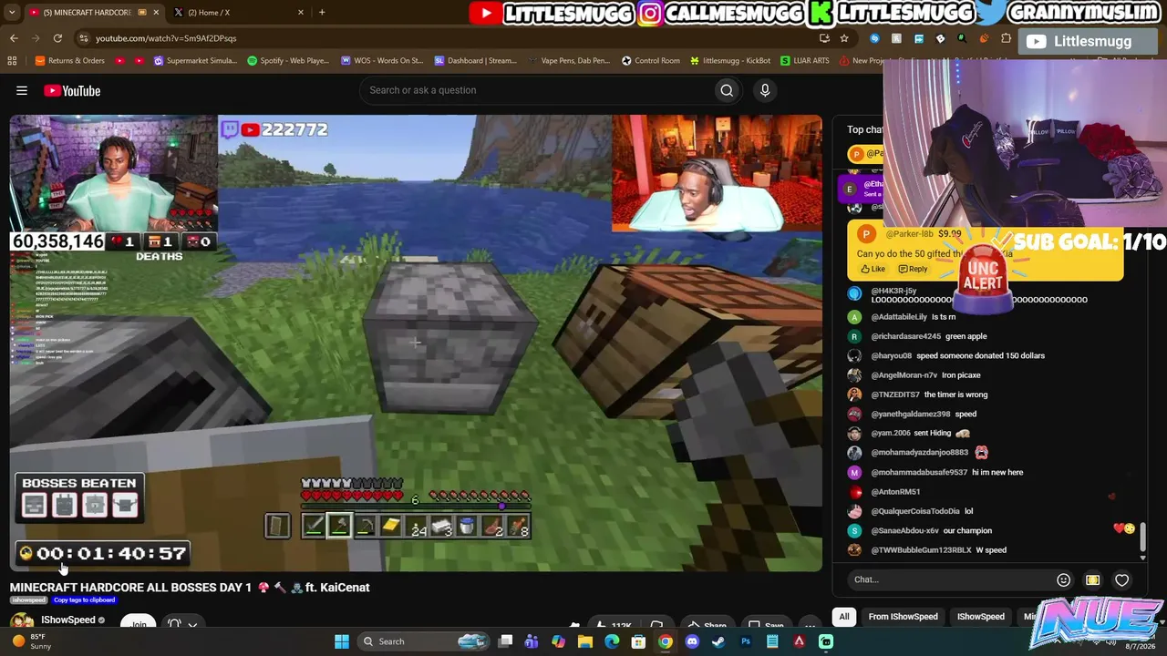Close the Home / X tab

(x=301, y=13)
